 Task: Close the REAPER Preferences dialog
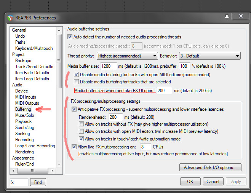pyautogui.click(x=241, y=16)
